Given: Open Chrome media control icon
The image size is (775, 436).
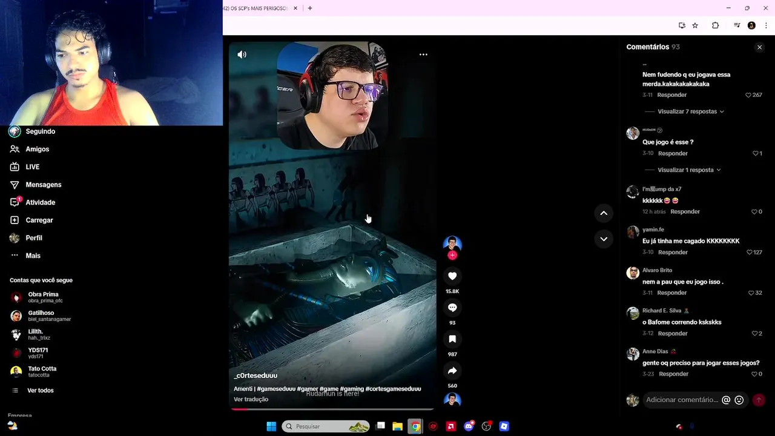Looking at the screenshot, I should click(737, 25).
